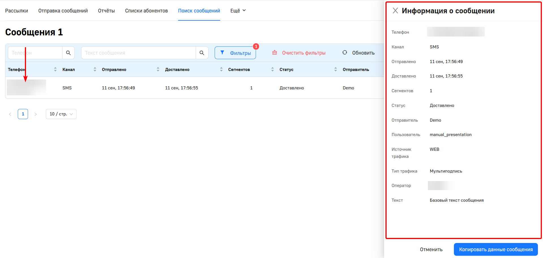Image resolution: width=543 pixels, height=258 pixels.
Task: Open the 10 / стр. page size dropdown
Action: (61, 114)
